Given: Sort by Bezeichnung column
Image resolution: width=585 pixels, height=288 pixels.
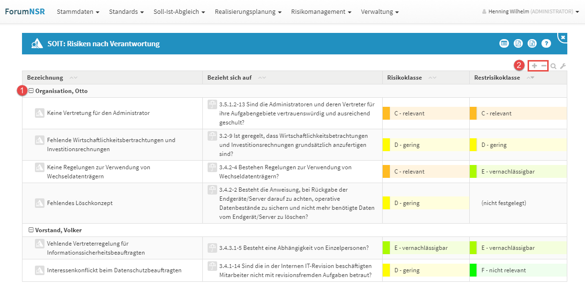Looking at the screenshot, I should coord(45,78).
